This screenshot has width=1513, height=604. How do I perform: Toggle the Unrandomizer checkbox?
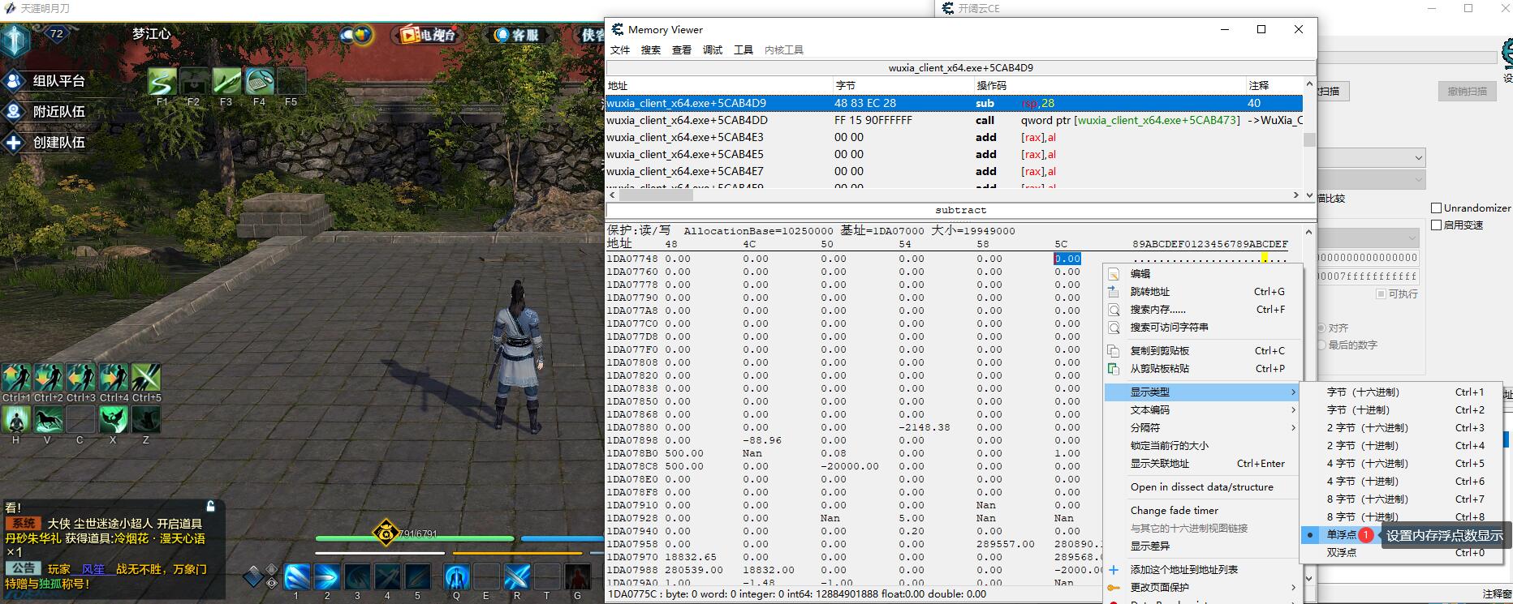(x=1436, y=208)
